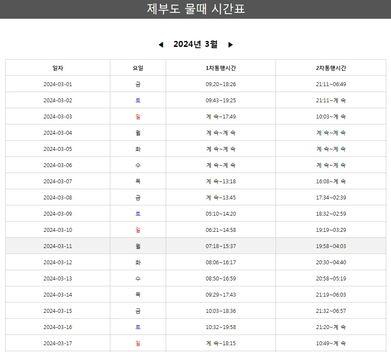Select the 2024-03-01 date cell

point(57,84)
